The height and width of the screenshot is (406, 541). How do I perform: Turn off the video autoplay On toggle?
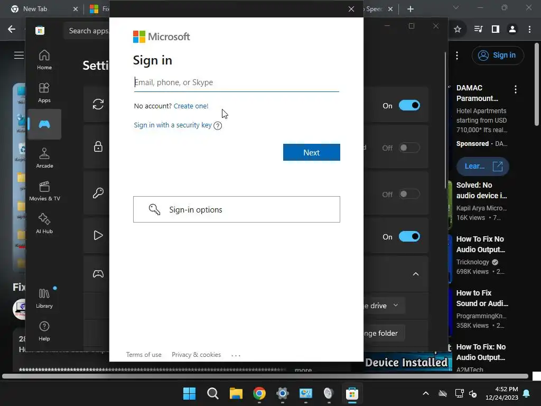(409, 236)
